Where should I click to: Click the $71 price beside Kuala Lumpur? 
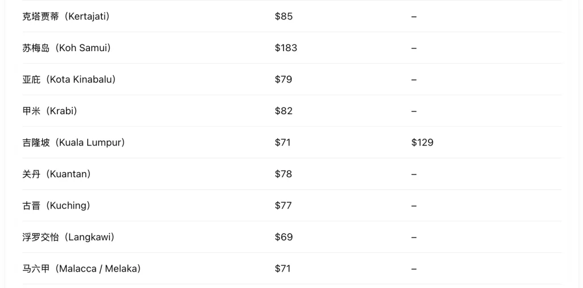(x=282, y=143)
